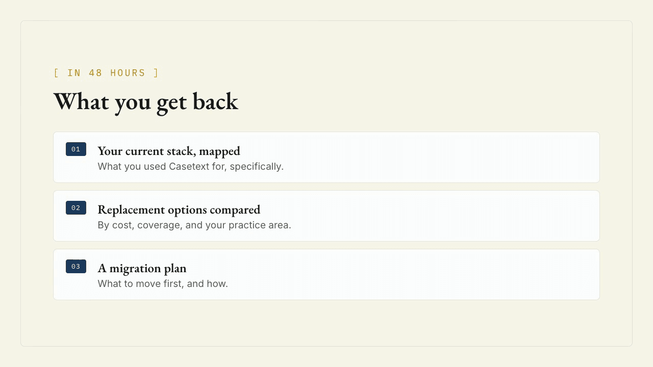The image size is (653, 367).
Task: Click the 'What you used Casetext for' description
Action: (190, 167)
